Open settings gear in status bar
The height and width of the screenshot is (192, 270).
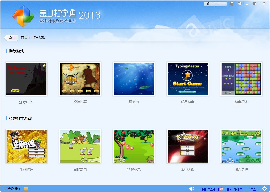264,189
